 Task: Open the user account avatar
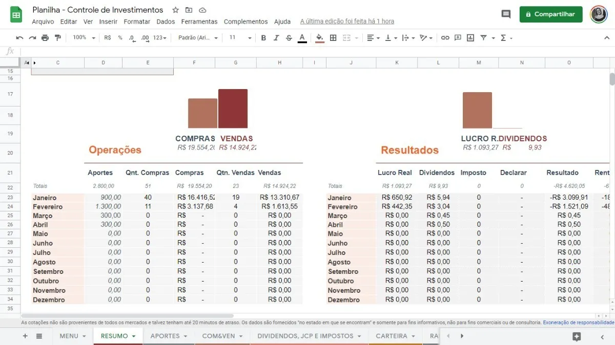[x=599, y=14]
